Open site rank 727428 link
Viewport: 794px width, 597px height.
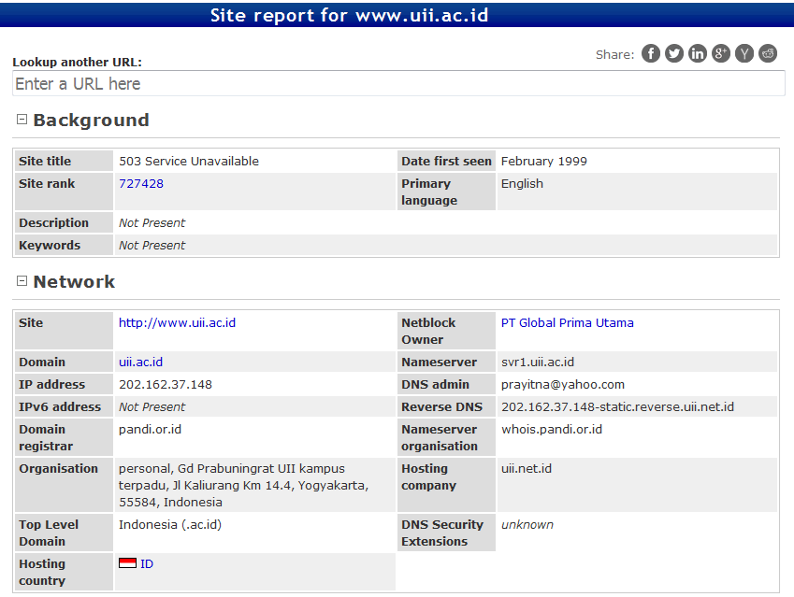coord(141,184)
